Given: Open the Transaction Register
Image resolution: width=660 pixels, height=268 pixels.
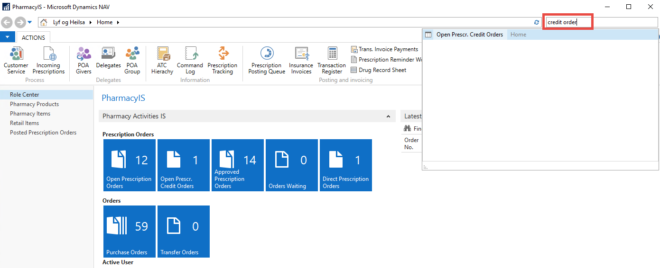Looking at the screenshot, I should (x=332, y=60).
